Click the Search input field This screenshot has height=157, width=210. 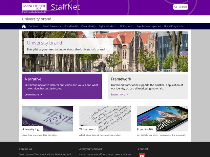180,7
